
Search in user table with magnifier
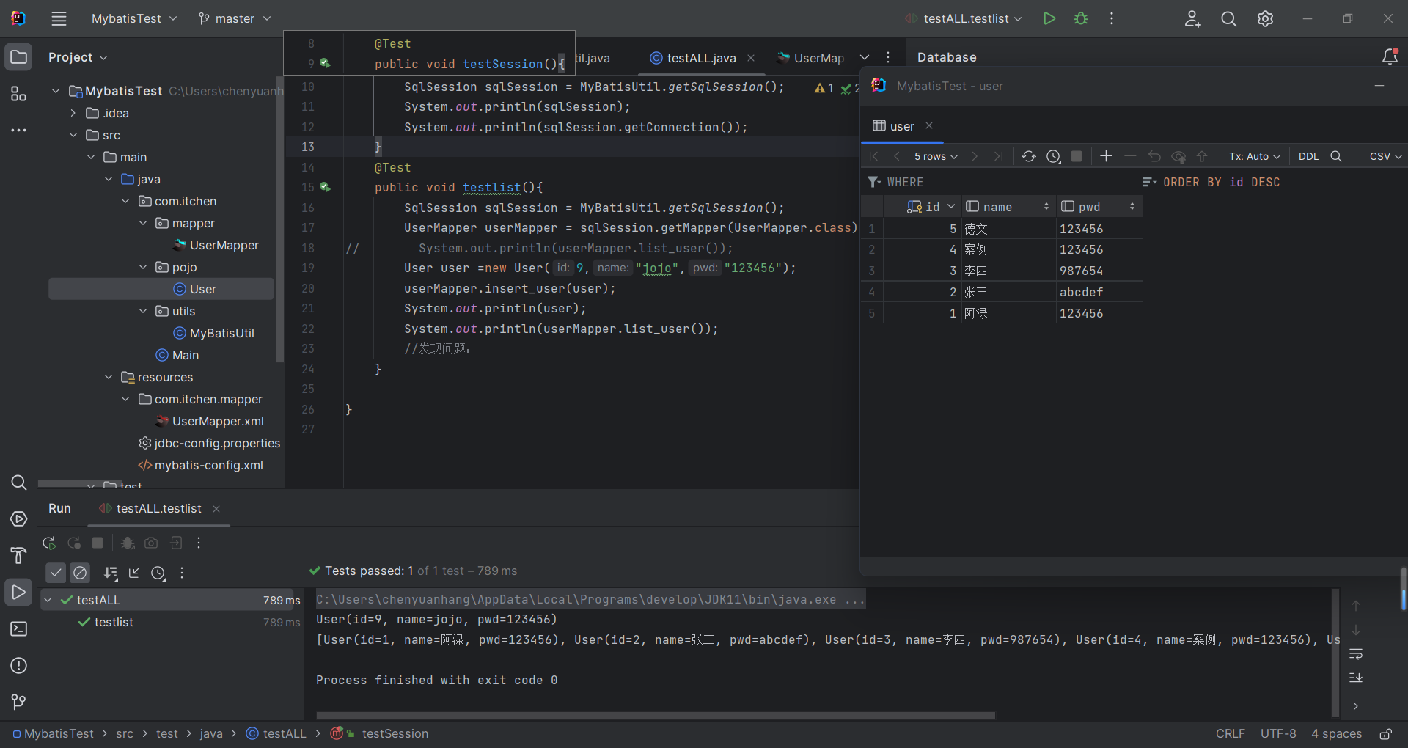(x=1336, y=156)
